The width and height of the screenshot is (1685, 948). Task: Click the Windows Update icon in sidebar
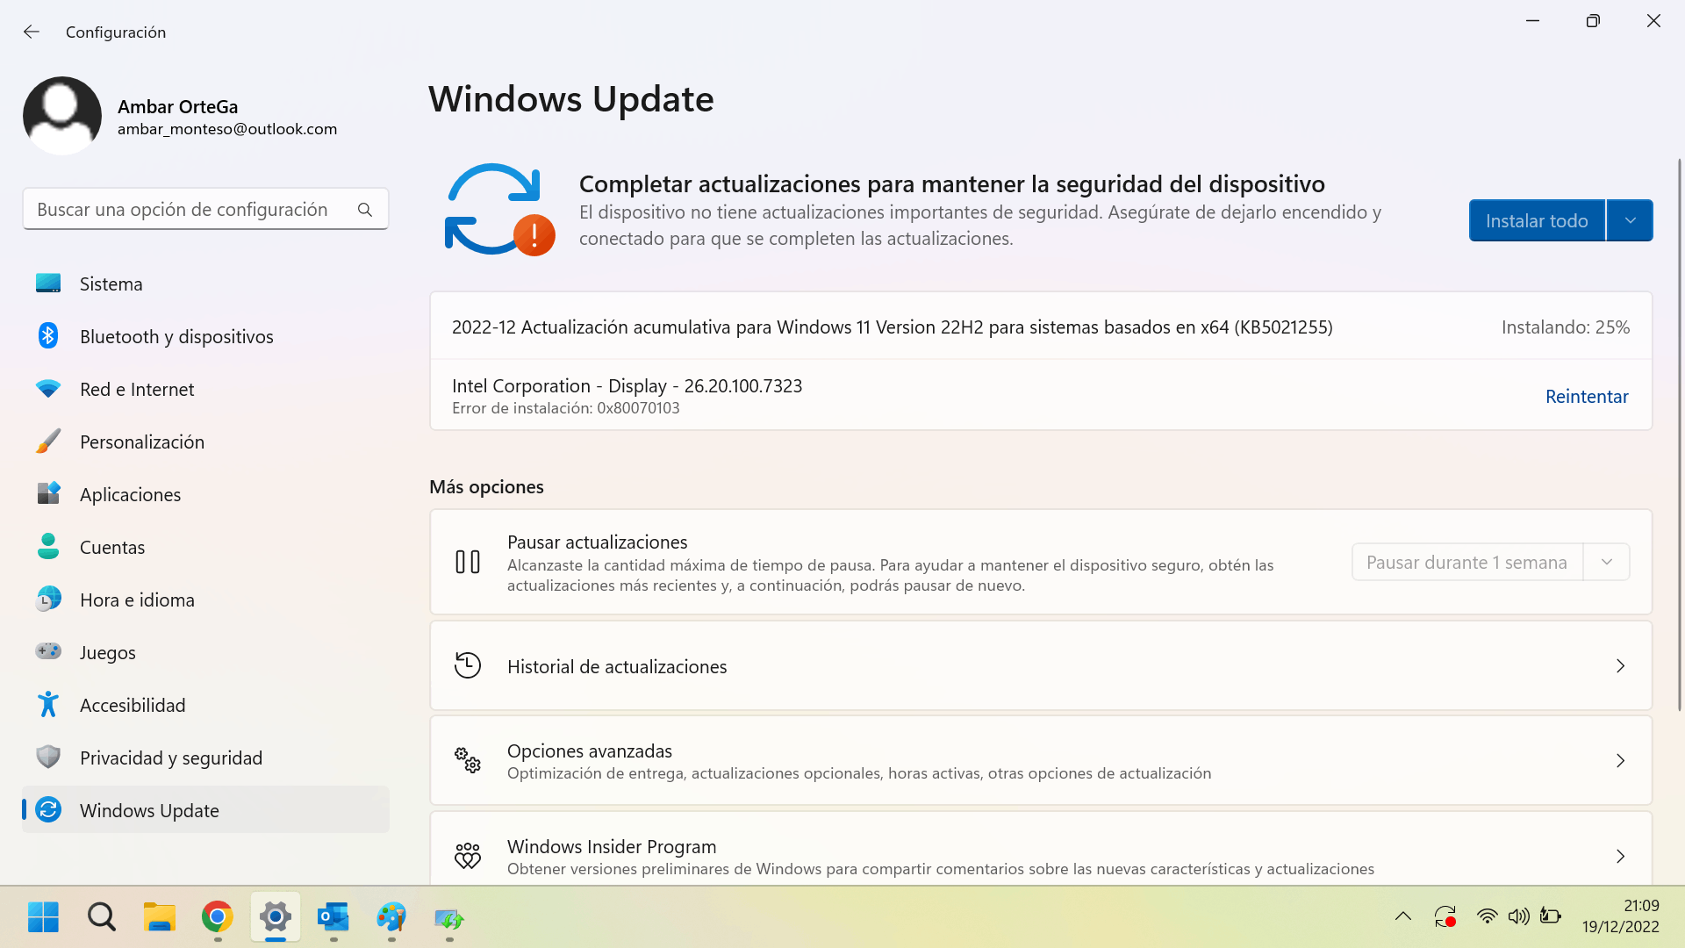click(x=47, y=810)
